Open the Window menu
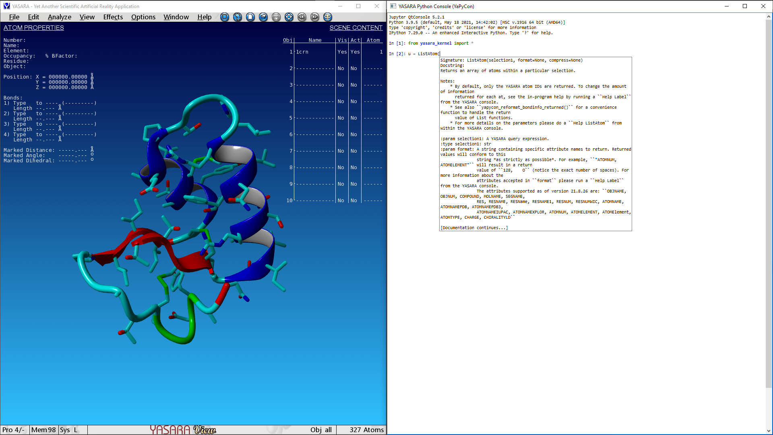 [176, 17]
